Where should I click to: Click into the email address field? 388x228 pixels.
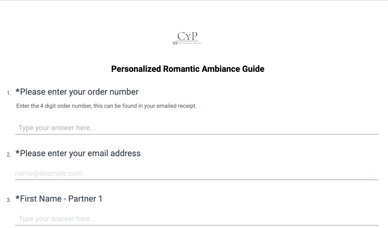(191, 173)
